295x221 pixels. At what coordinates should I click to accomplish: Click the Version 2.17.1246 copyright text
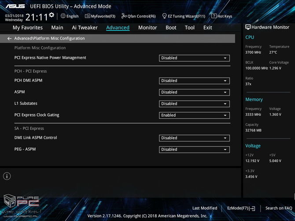147,216
